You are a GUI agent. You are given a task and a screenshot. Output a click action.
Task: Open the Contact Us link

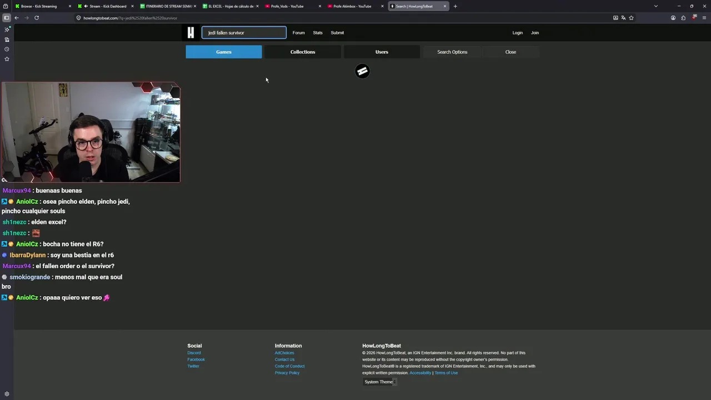pyautogui.click(x=284, y=359)
